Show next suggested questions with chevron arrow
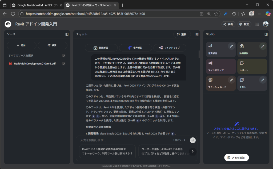This screenshot has height=169, width=273. pos(192,152)
